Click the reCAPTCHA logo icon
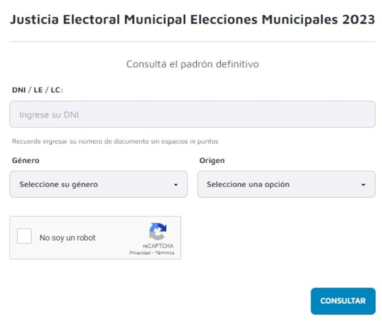 point(158,232)
